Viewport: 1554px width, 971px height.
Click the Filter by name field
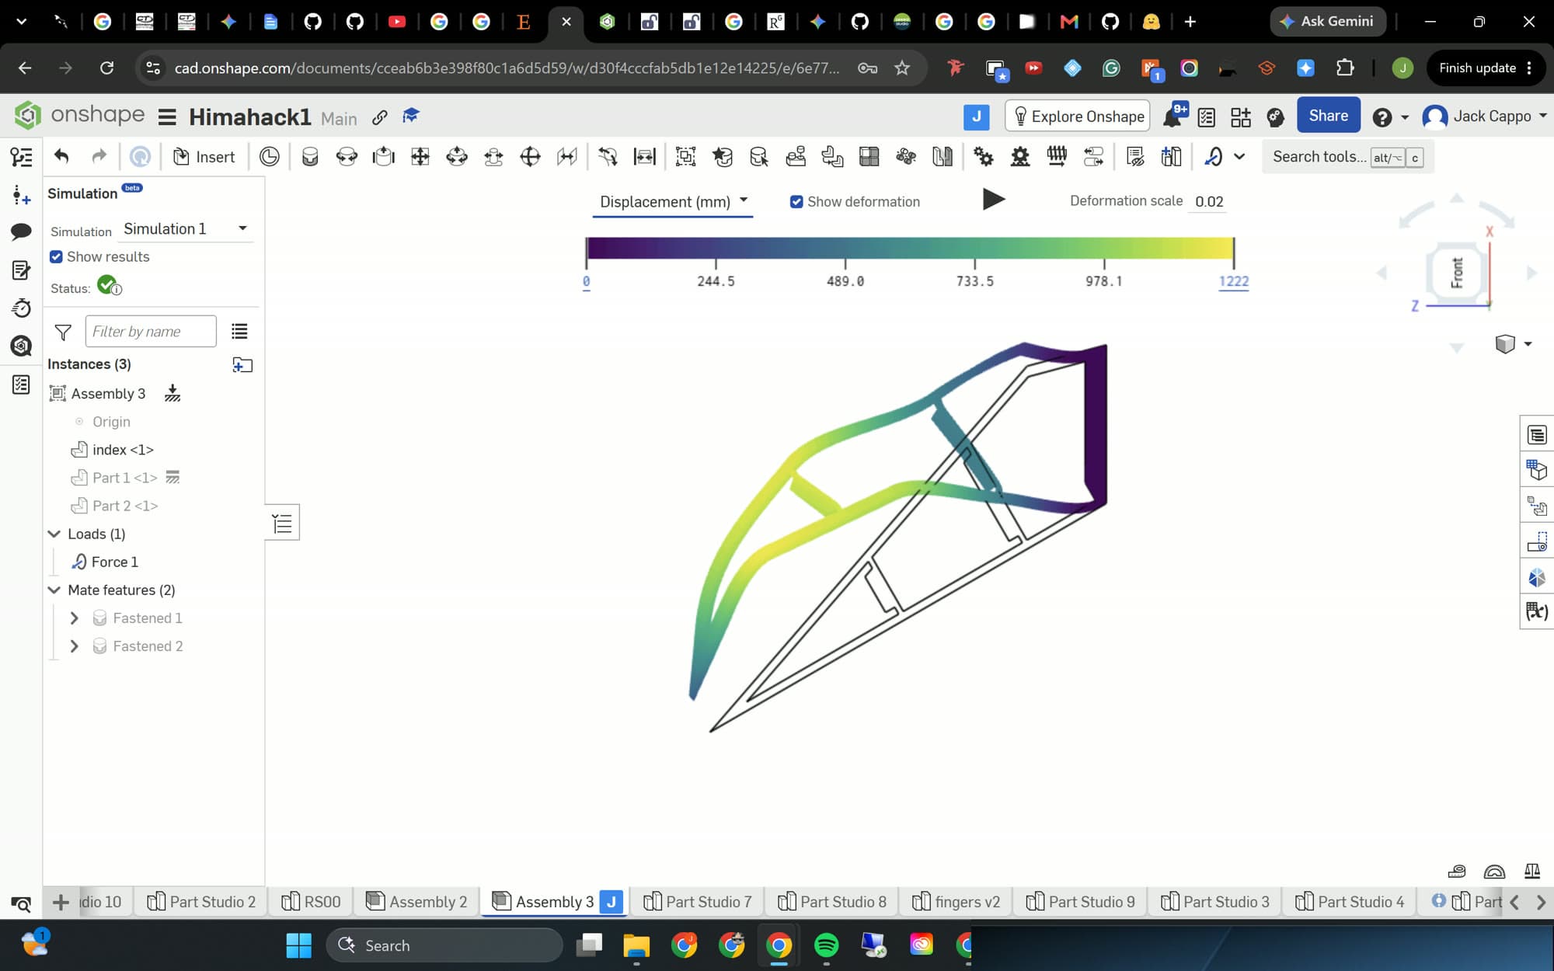coord(151,332)
